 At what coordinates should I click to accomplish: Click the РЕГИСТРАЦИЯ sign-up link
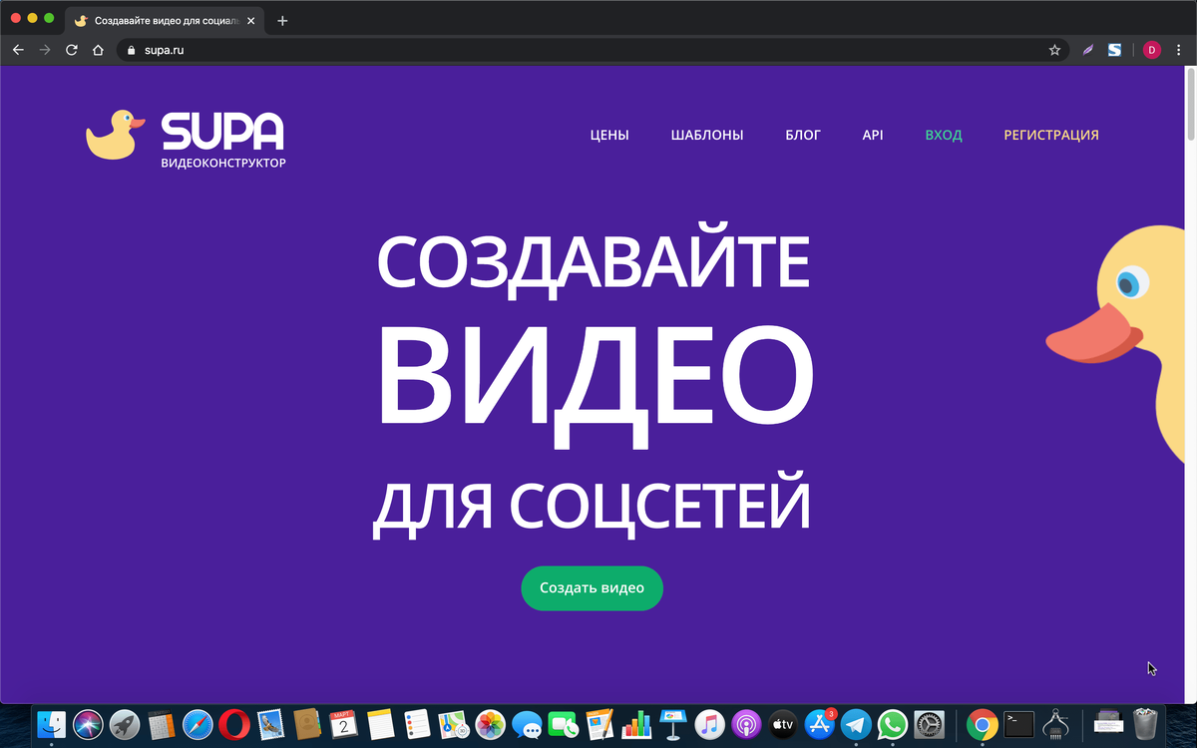1051,135
